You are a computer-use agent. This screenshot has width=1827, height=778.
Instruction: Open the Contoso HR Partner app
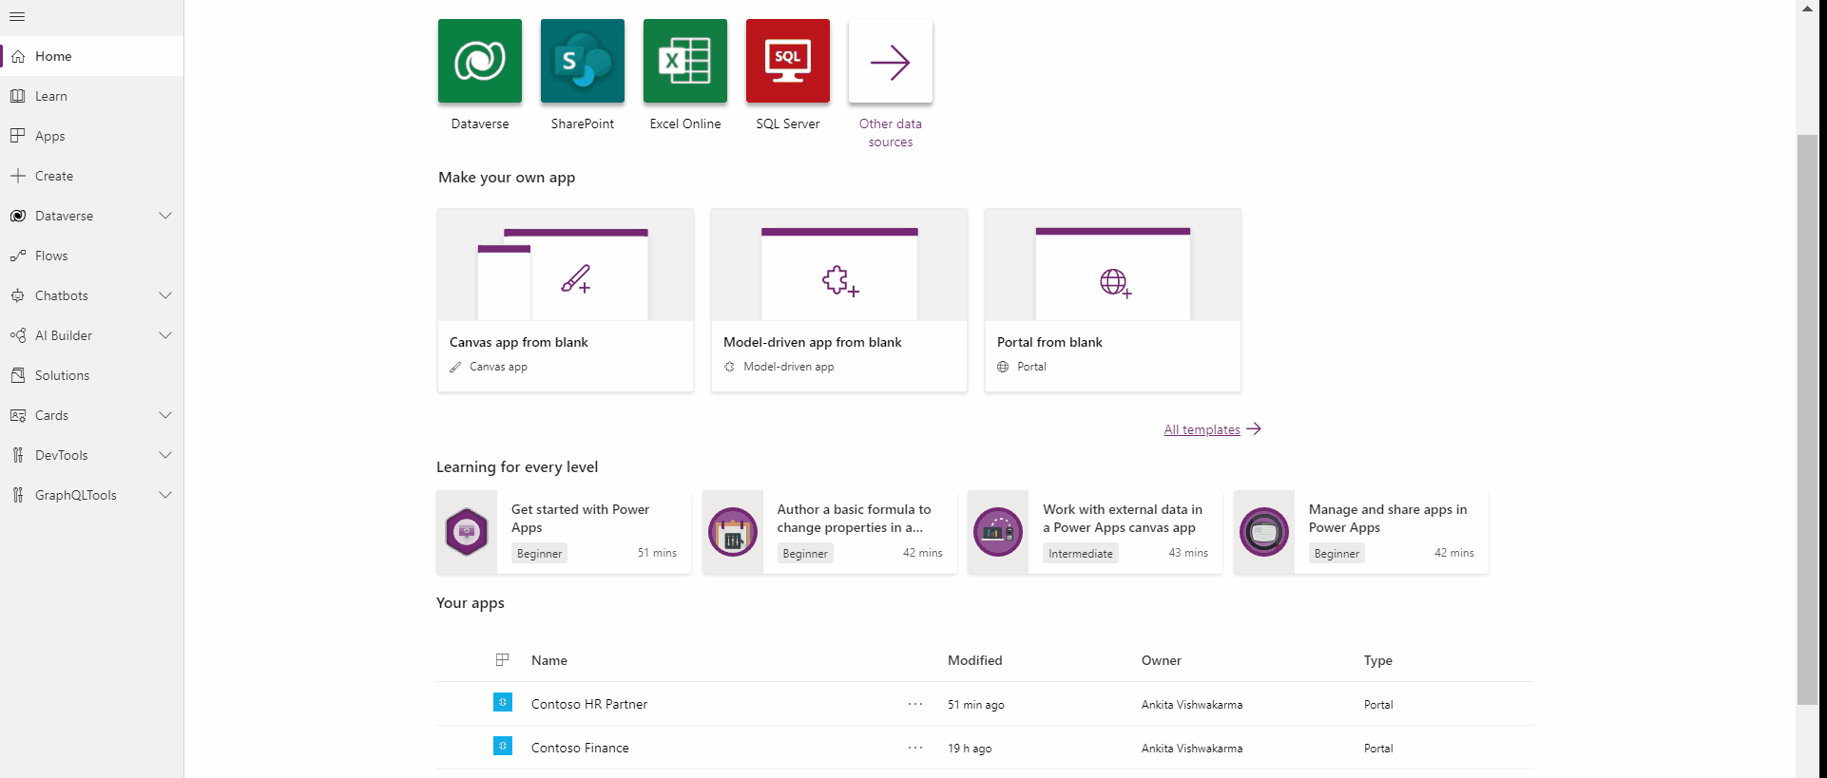588,704
